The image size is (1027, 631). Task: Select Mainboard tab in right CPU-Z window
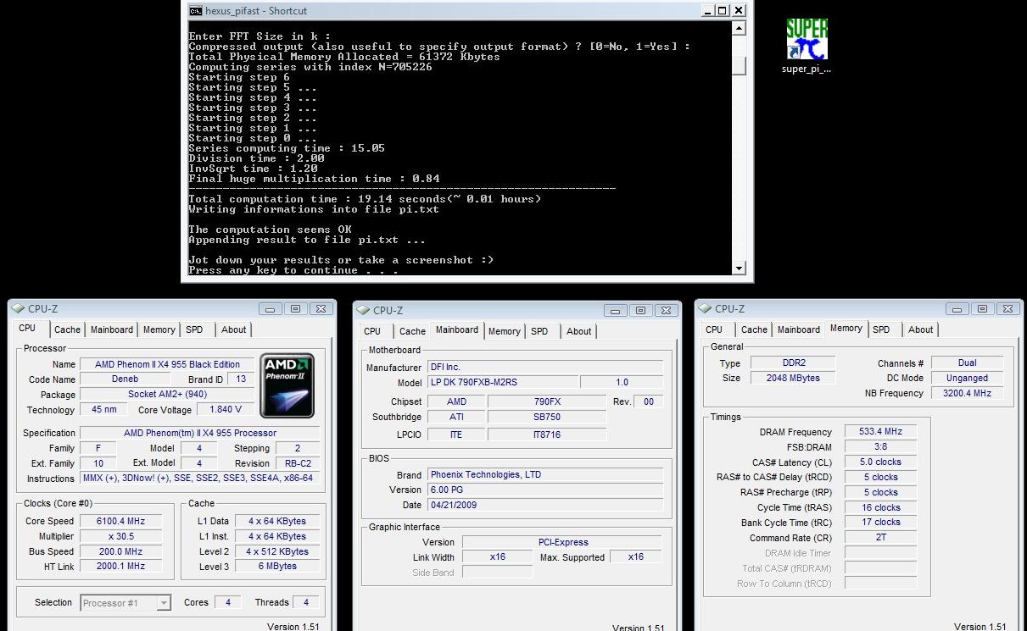click(x=799, y=330)
